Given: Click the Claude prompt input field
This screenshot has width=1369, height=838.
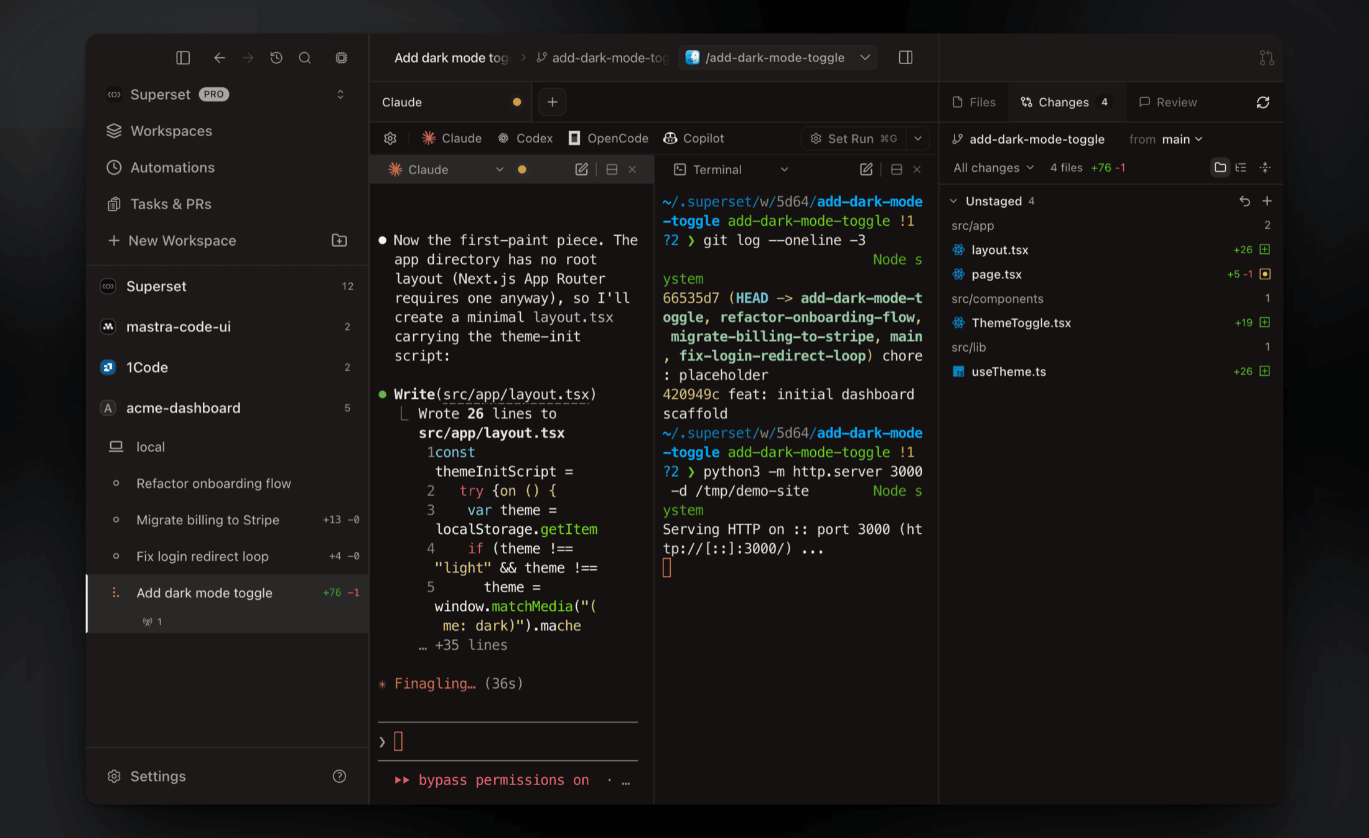Looking at the screenshot, I should coord(508,742).
